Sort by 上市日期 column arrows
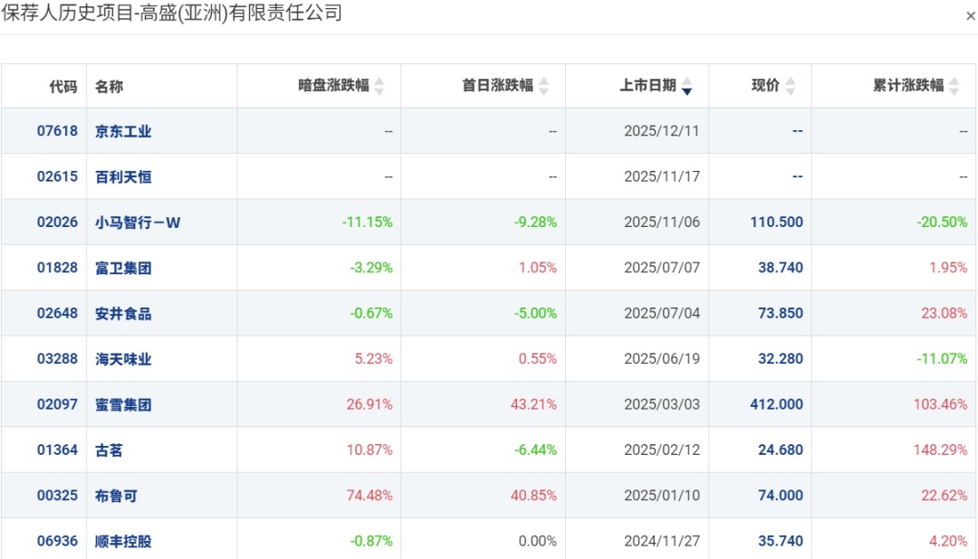Viewport: 978px width, 559px height. tap(686, 86)
